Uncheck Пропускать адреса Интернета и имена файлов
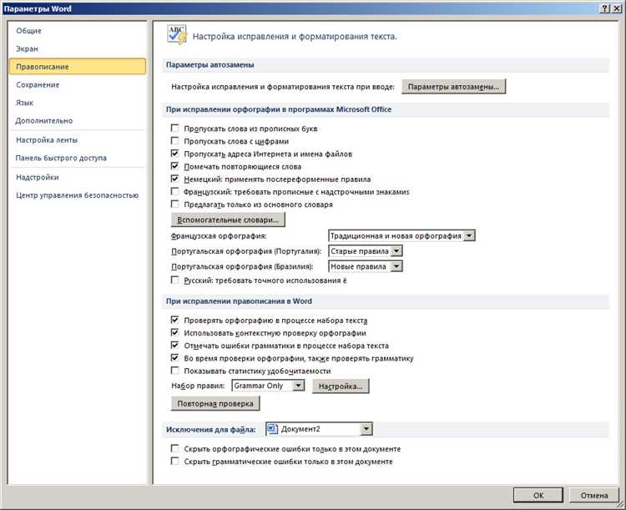This screenshot has width=626, height=510. 175,154
